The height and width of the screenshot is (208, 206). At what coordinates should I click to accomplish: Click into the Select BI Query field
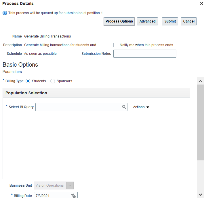click(78, 107)
